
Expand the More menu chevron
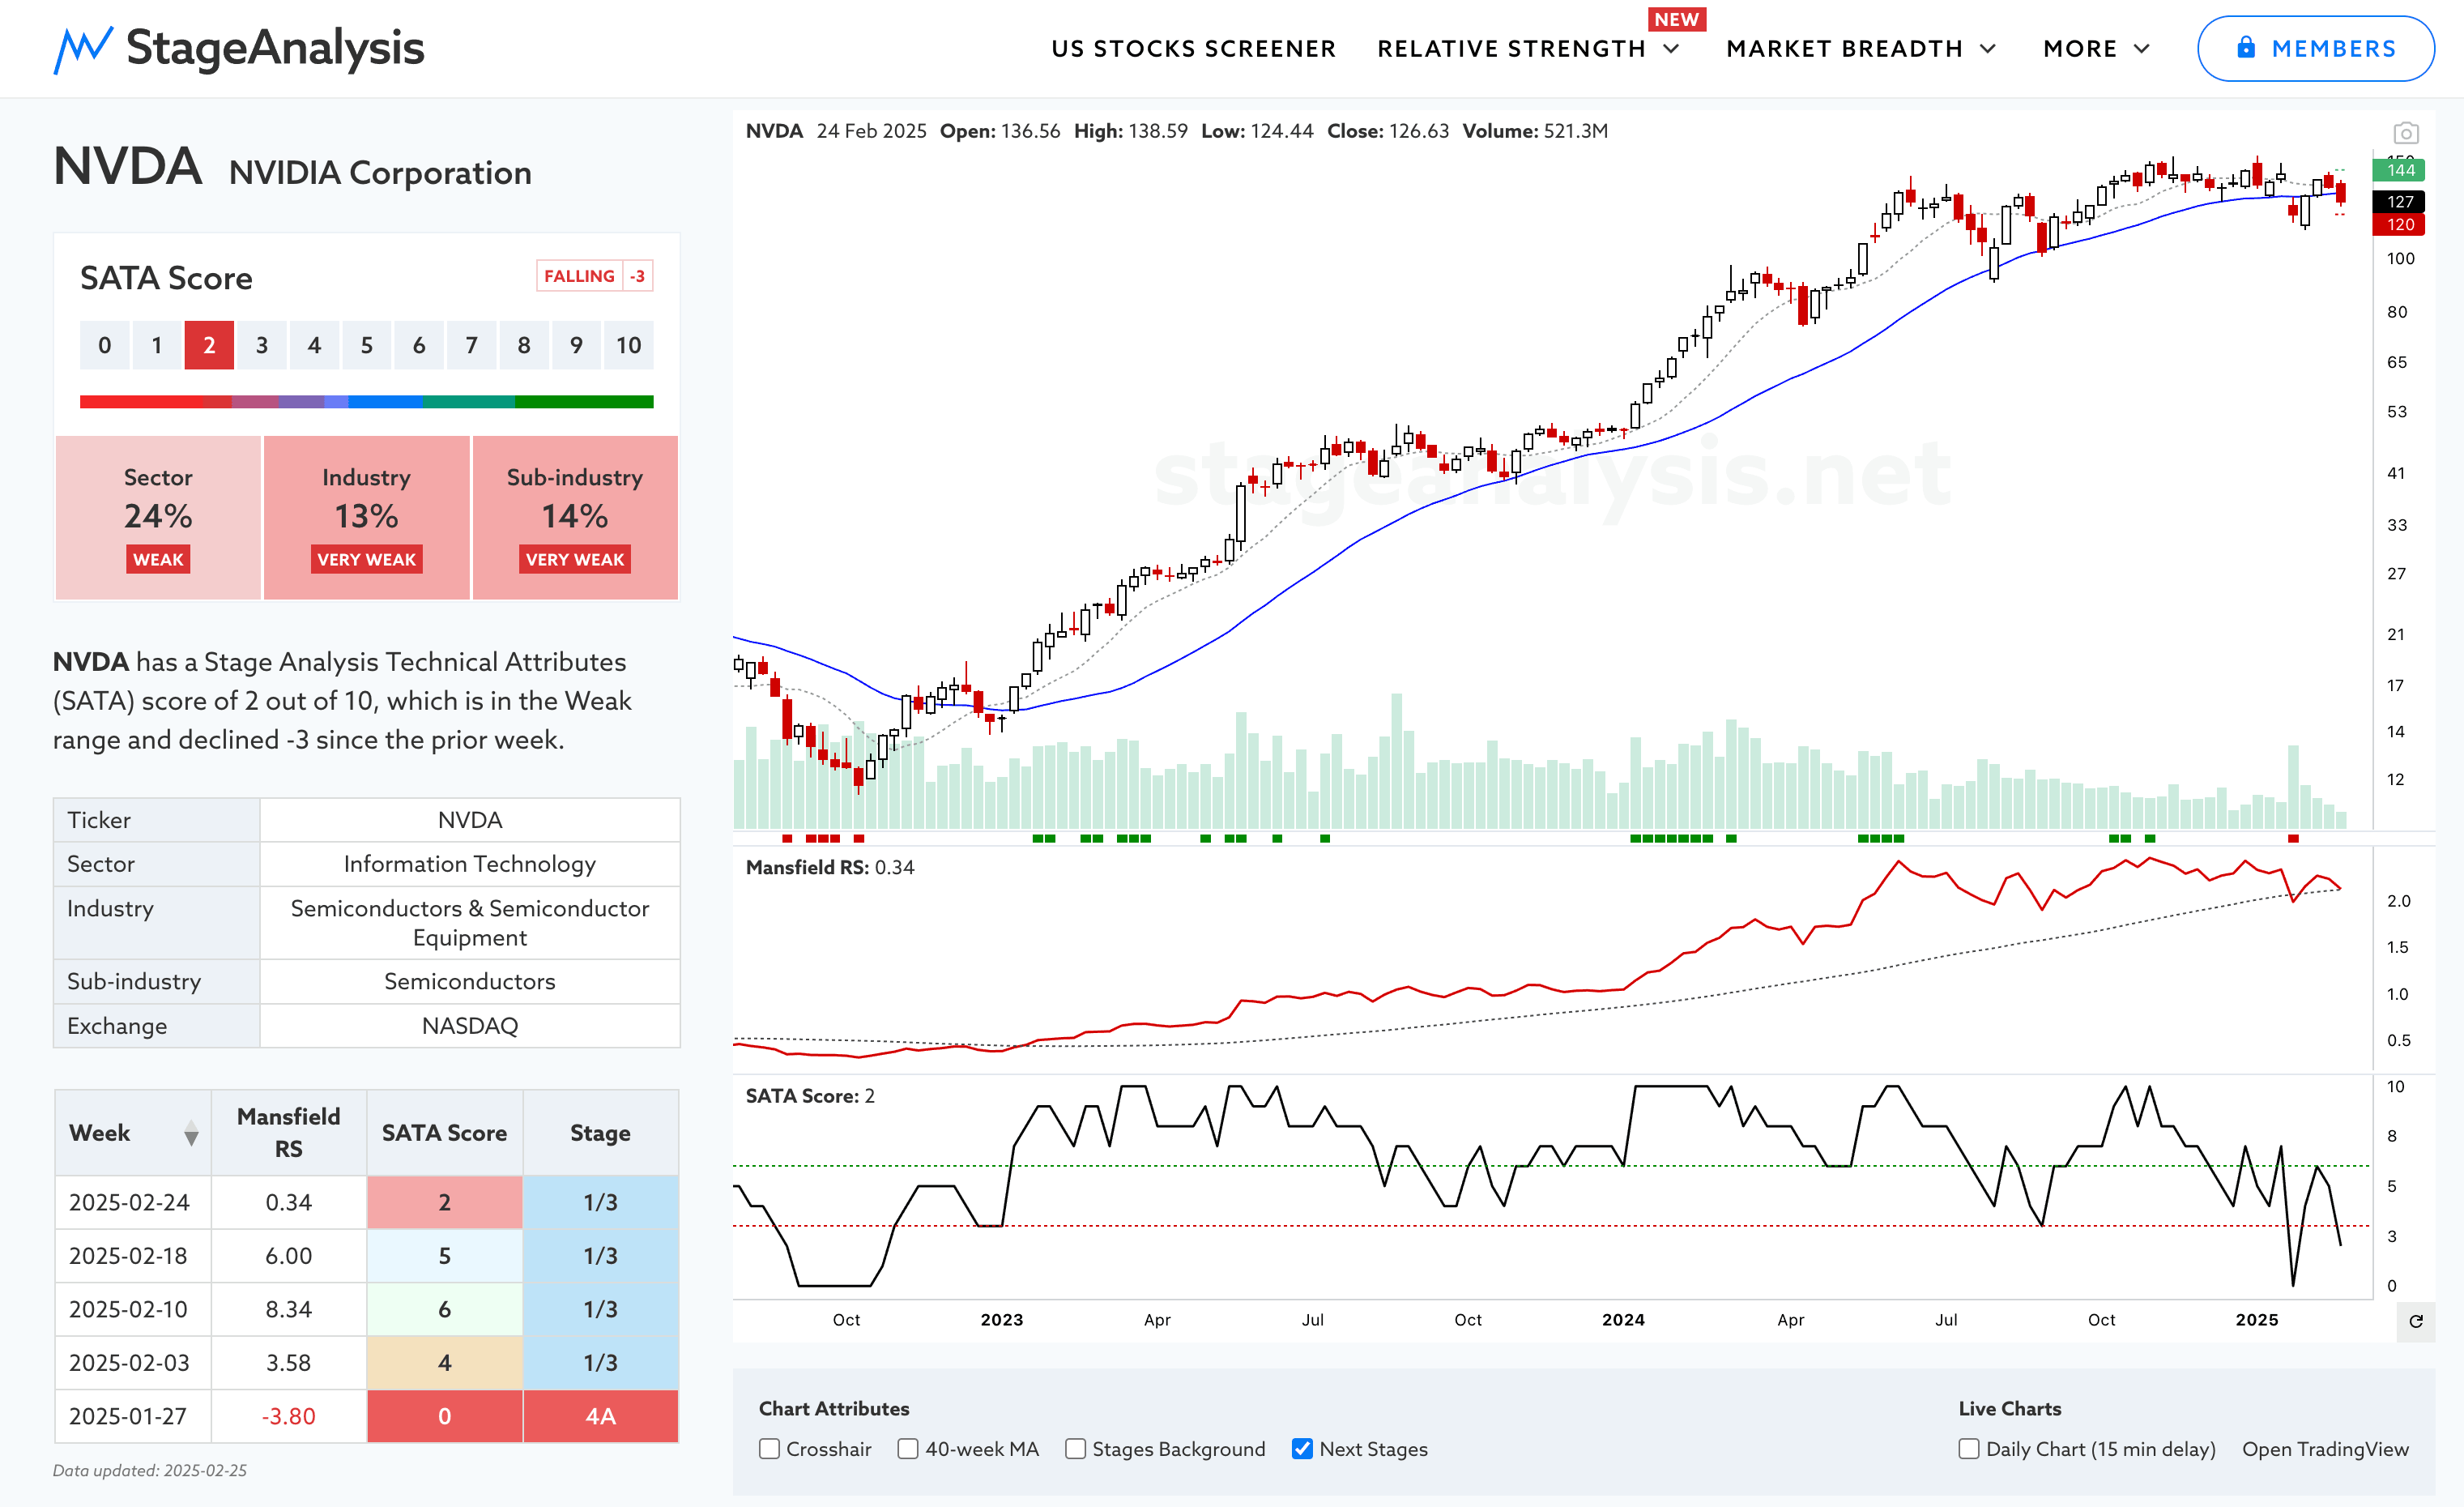(2141, 49)
